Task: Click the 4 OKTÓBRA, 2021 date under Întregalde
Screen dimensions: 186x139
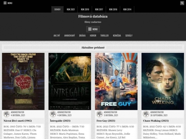Action: pos(64,115)
